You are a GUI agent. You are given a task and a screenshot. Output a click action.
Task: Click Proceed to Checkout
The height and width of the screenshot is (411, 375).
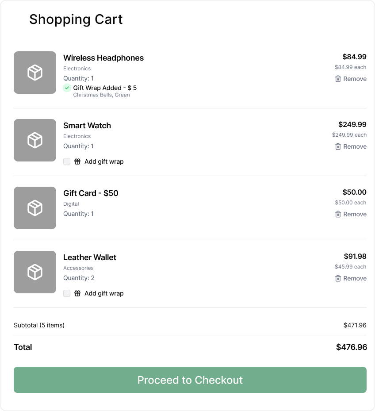tap(190, 380)
